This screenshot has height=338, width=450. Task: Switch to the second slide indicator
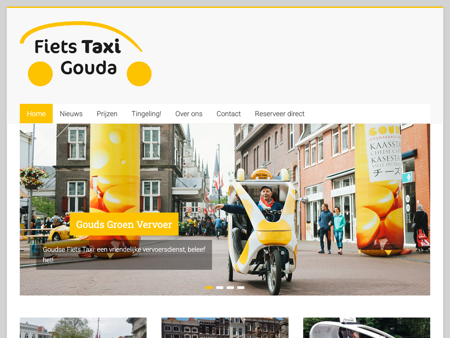pyautogui.click(x=220, y=287)
